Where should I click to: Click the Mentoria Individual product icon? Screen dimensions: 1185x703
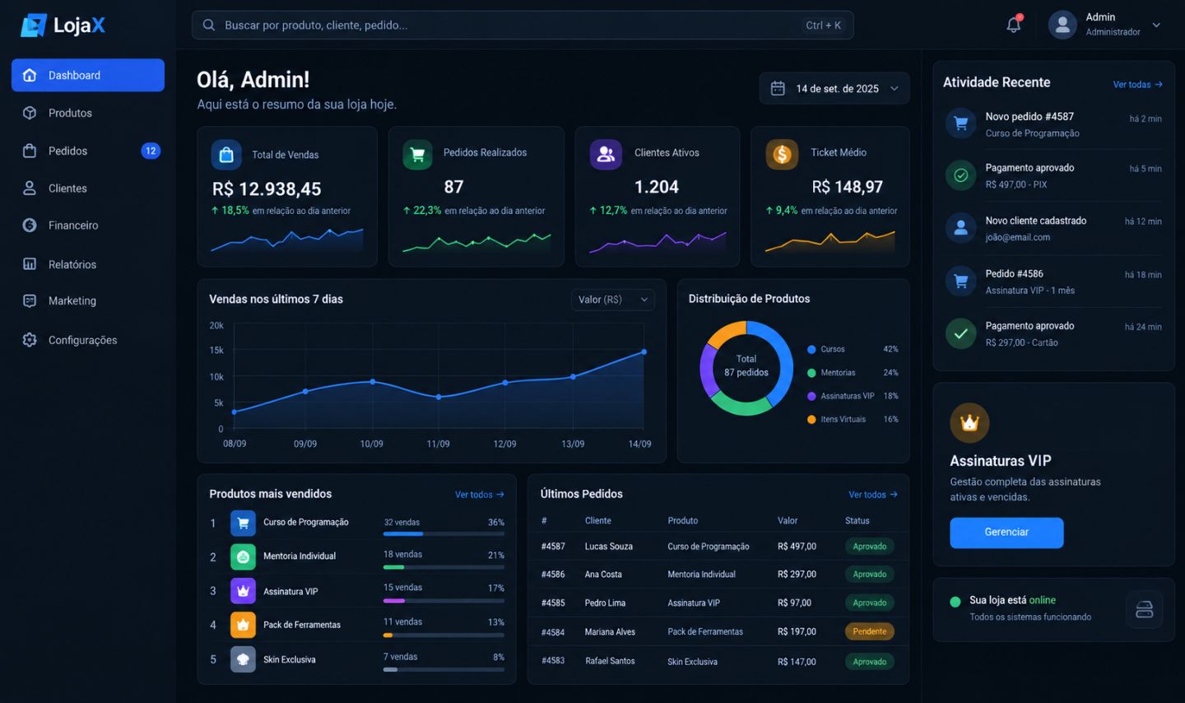243,557
